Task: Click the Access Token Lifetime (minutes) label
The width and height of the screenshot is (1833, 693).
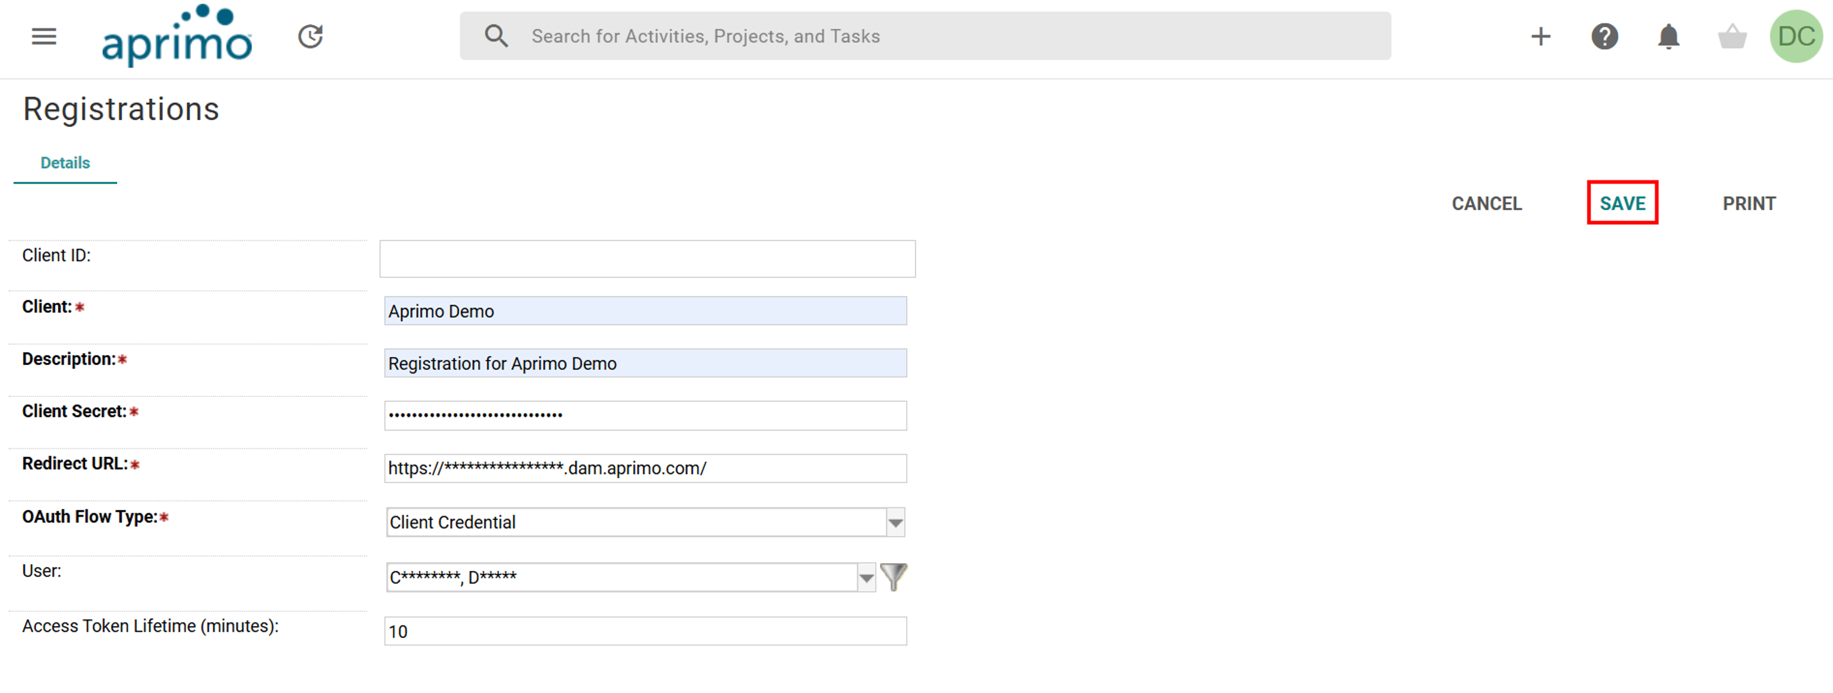Action: tap(150, 626)
